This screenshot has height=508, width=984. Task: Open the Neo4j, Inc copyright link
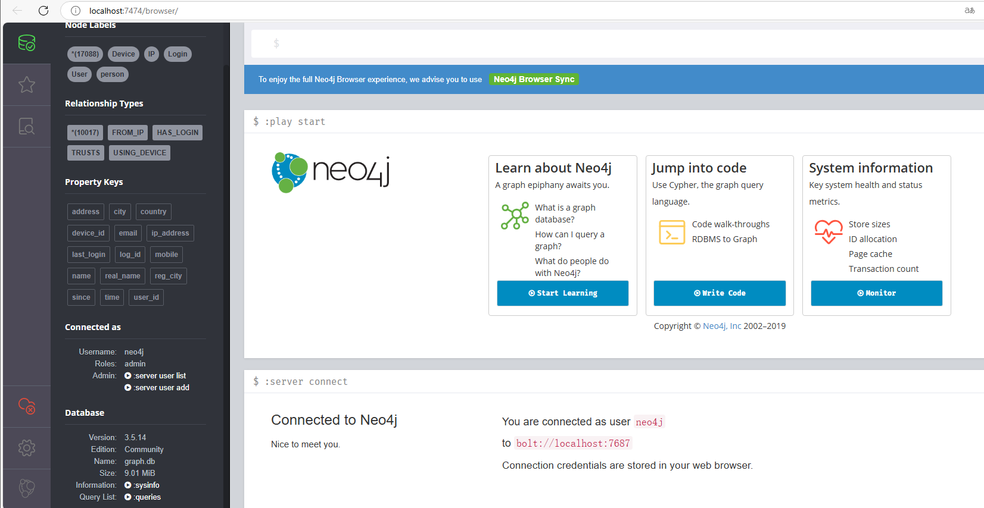[x=722, y=326]
